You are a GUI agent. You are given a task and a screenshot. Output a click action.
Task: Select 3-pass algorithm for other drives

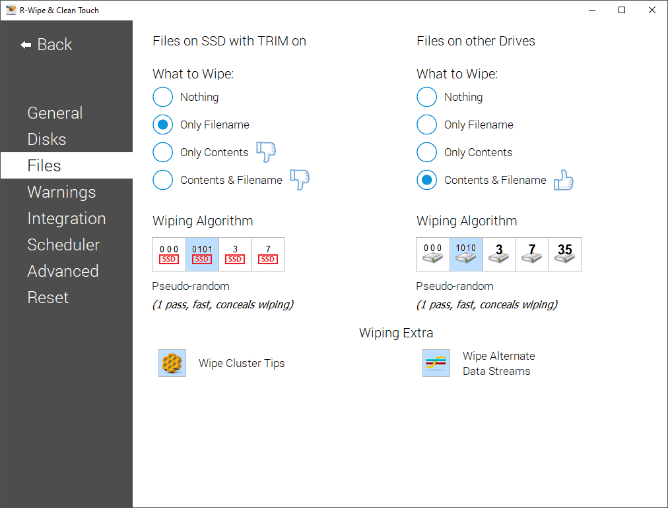[499, 254]
